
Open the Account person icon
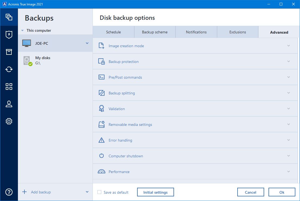coord(9,104)
